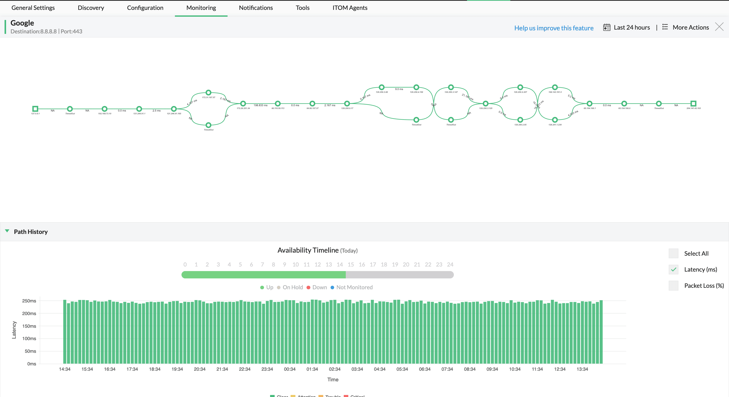Drag the availability timeline progress bar
This screenshot has height=397, width=729.
(317, 275)
